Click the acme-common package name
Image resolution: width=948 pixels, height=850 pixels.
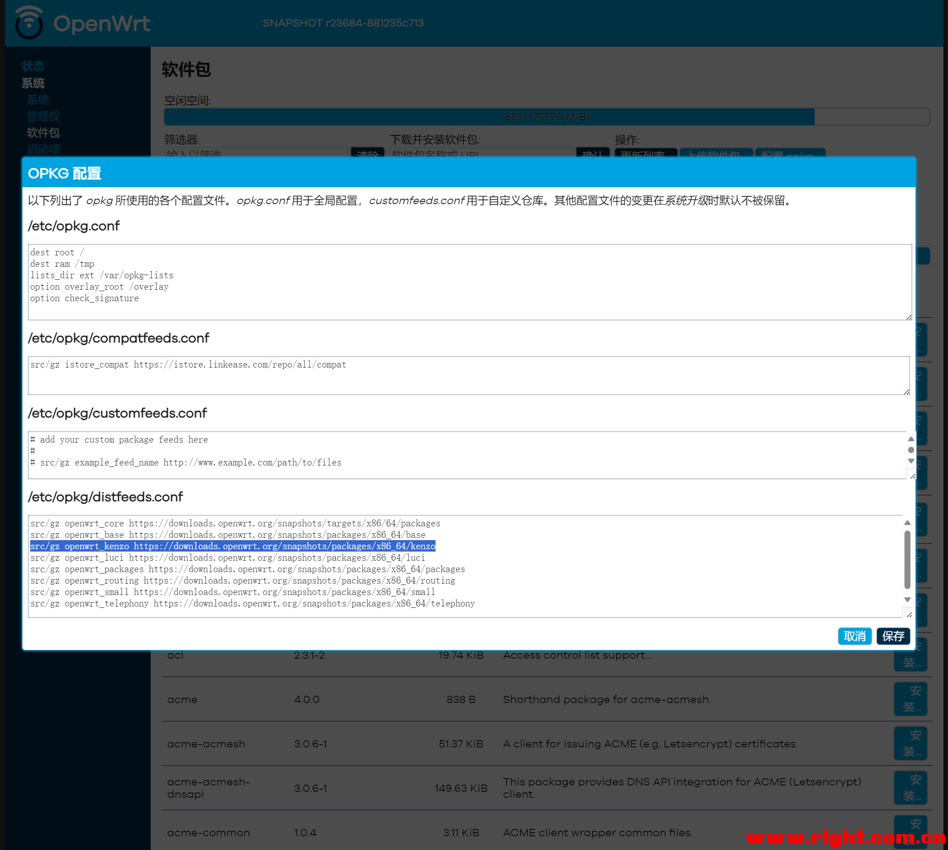(208, 833)
